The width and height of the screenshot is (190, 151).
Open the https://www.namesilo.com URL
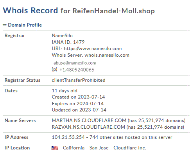(x=93, y=49)
